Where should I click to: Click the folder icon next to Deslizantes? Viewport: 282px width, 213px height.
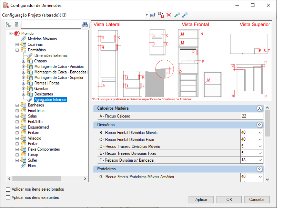click(30, 94)
